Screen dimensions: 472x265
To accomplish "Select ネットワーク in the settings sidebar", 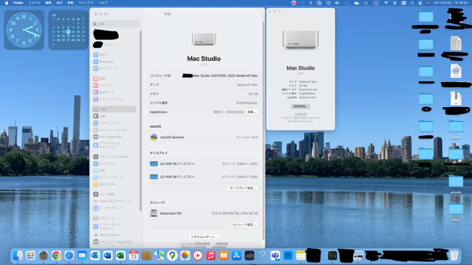I will tap(105, 69).
